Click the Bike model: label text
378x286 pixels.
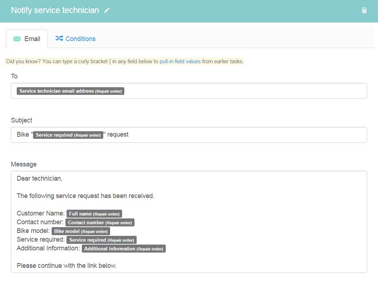click(x=33, y=231)
